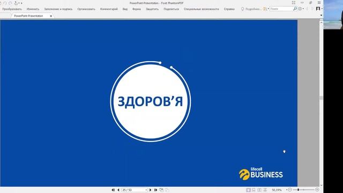
Task: Switch to facing pages view mode
Action: [259, 190]
